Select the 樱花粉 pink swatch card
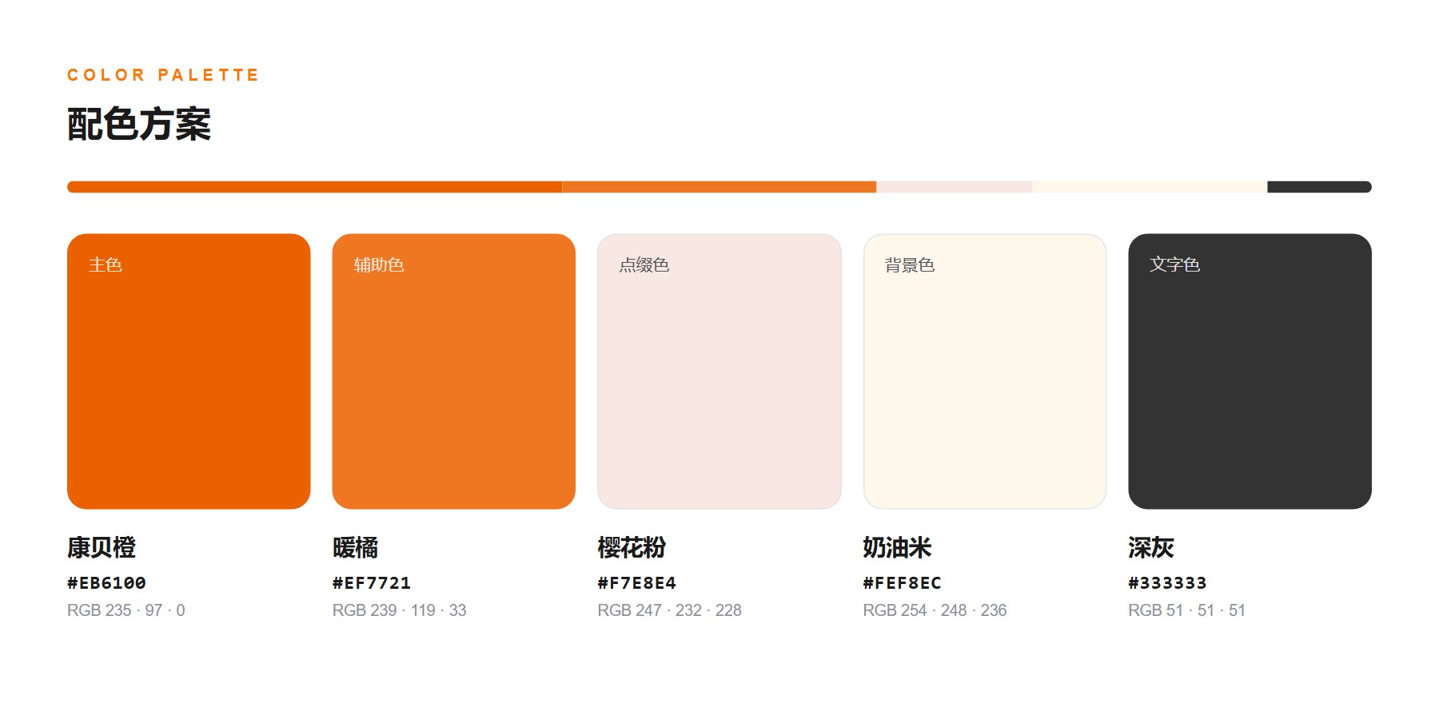 [x=719, y=371]
